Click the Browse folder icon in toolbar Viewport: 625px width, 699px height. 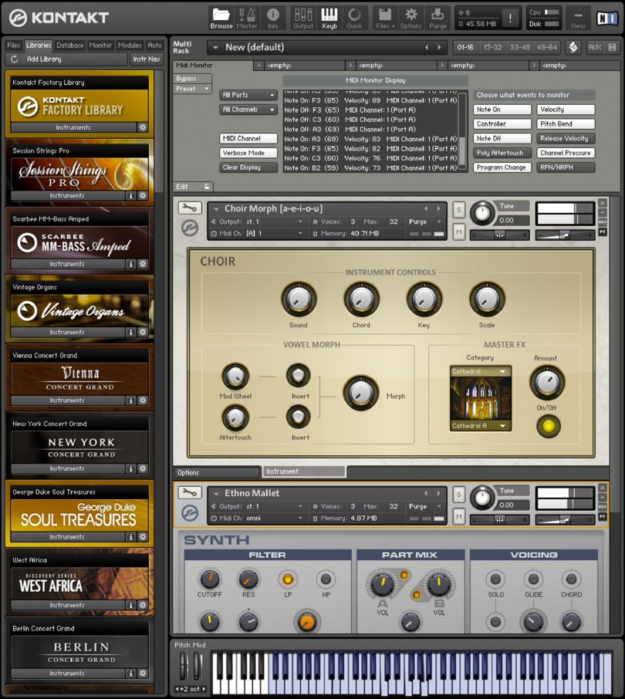pyautogui.click(x=221, y=17)
